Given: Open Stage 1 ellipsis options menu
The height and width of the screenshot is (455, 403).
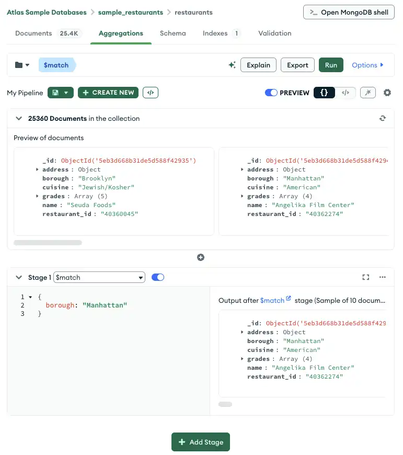Looking at the screenshot, I should (382, 277).
